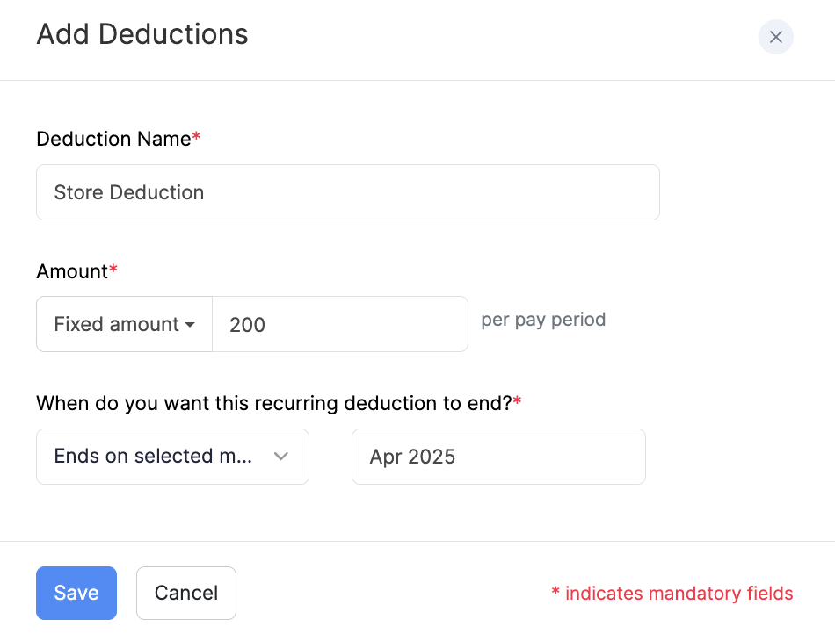Select the amount value 200
This screenshot has width=835, height=634.
[x=340, y=324]
